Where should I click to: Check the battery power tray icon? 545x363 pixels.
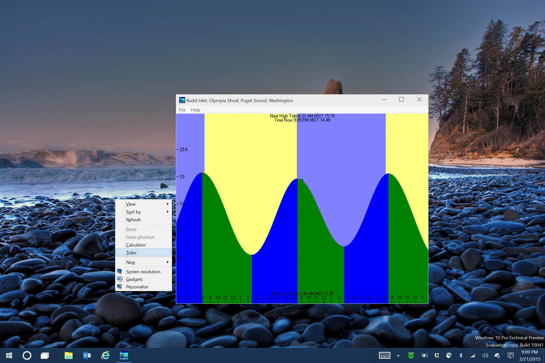click(x=424, y=355)
